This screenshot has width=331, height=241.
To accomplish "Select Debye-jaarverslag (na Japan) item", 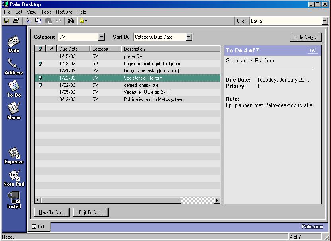I will 127,71.
